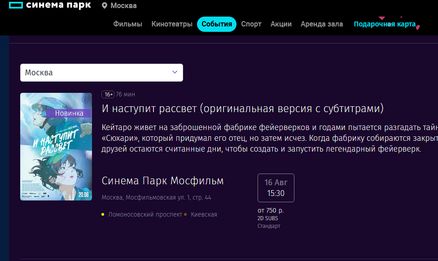Expand the Москва city dropdown

102,73
